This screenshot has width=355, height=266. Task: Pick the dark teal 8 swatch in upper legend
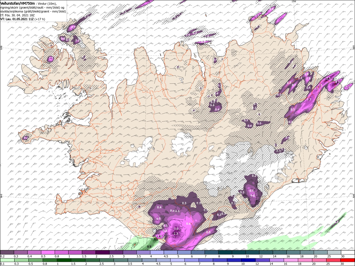[225, 252]
